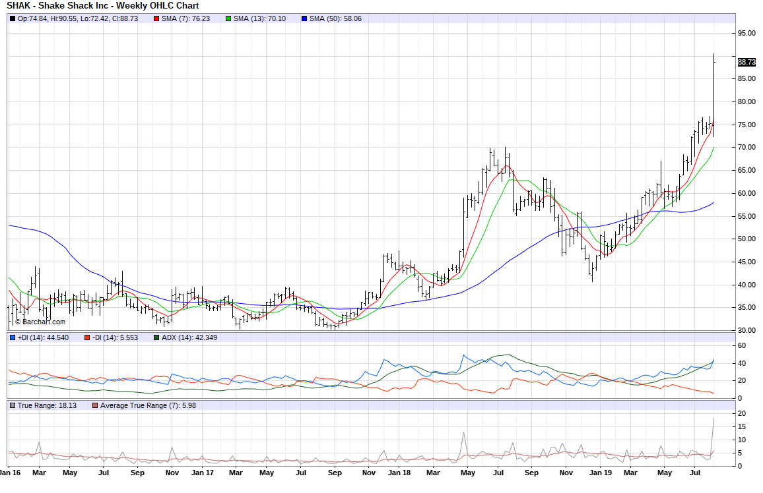Click the 'True Range: 18.13' label
763x493 pixels.
point(48,405)
